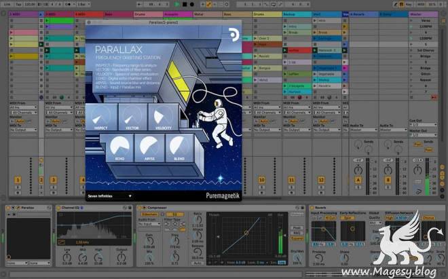448x279 pixels.
Task: Open the Compressor Audio From dropdown
Action: point(149,224)
